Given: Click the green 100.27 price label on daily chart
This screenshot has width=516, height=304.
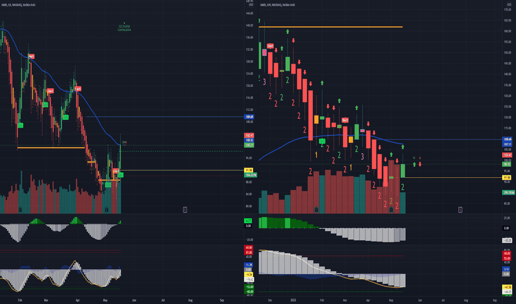Looking at the screenshot, I should point(249,145).
